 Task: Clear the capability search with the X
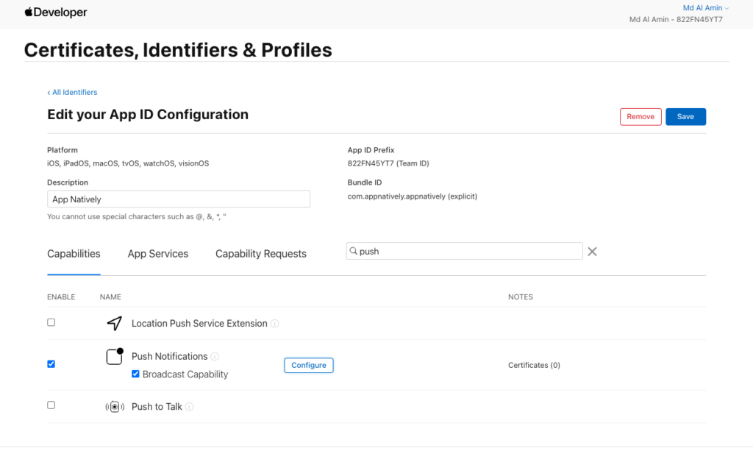tap(592, 252)
